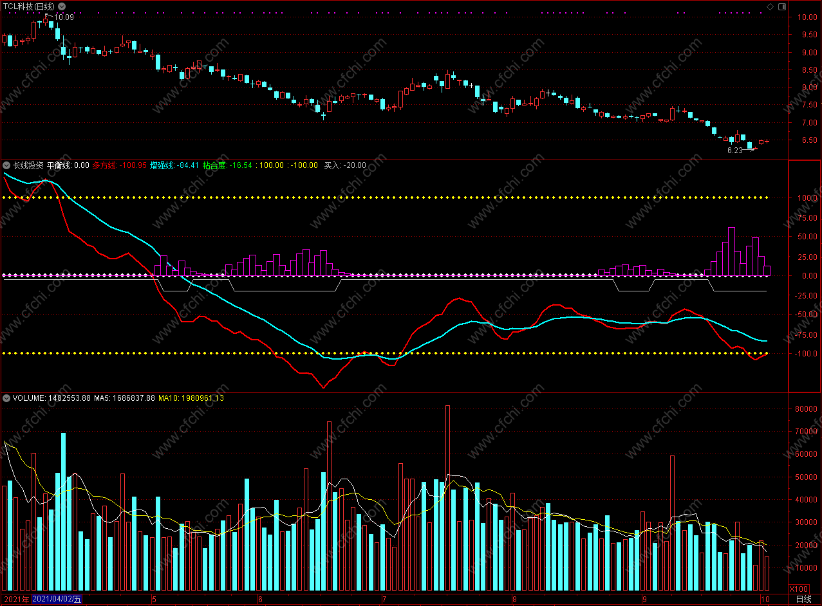
Task: Click the last candlestick on the price chart
Action: (767, 141)
